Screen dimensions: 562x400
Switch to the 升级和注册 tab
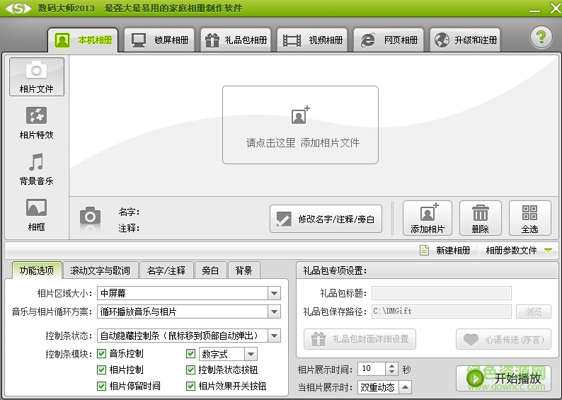pos(465,40)
